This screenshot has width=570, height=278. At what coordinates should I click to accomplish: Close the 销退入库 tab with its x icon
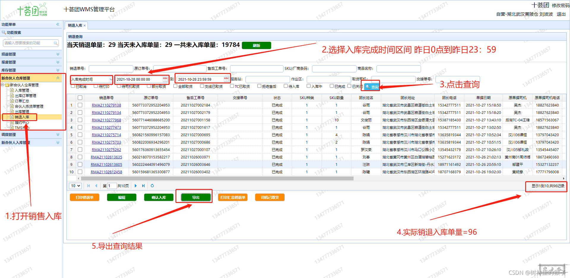85,26
